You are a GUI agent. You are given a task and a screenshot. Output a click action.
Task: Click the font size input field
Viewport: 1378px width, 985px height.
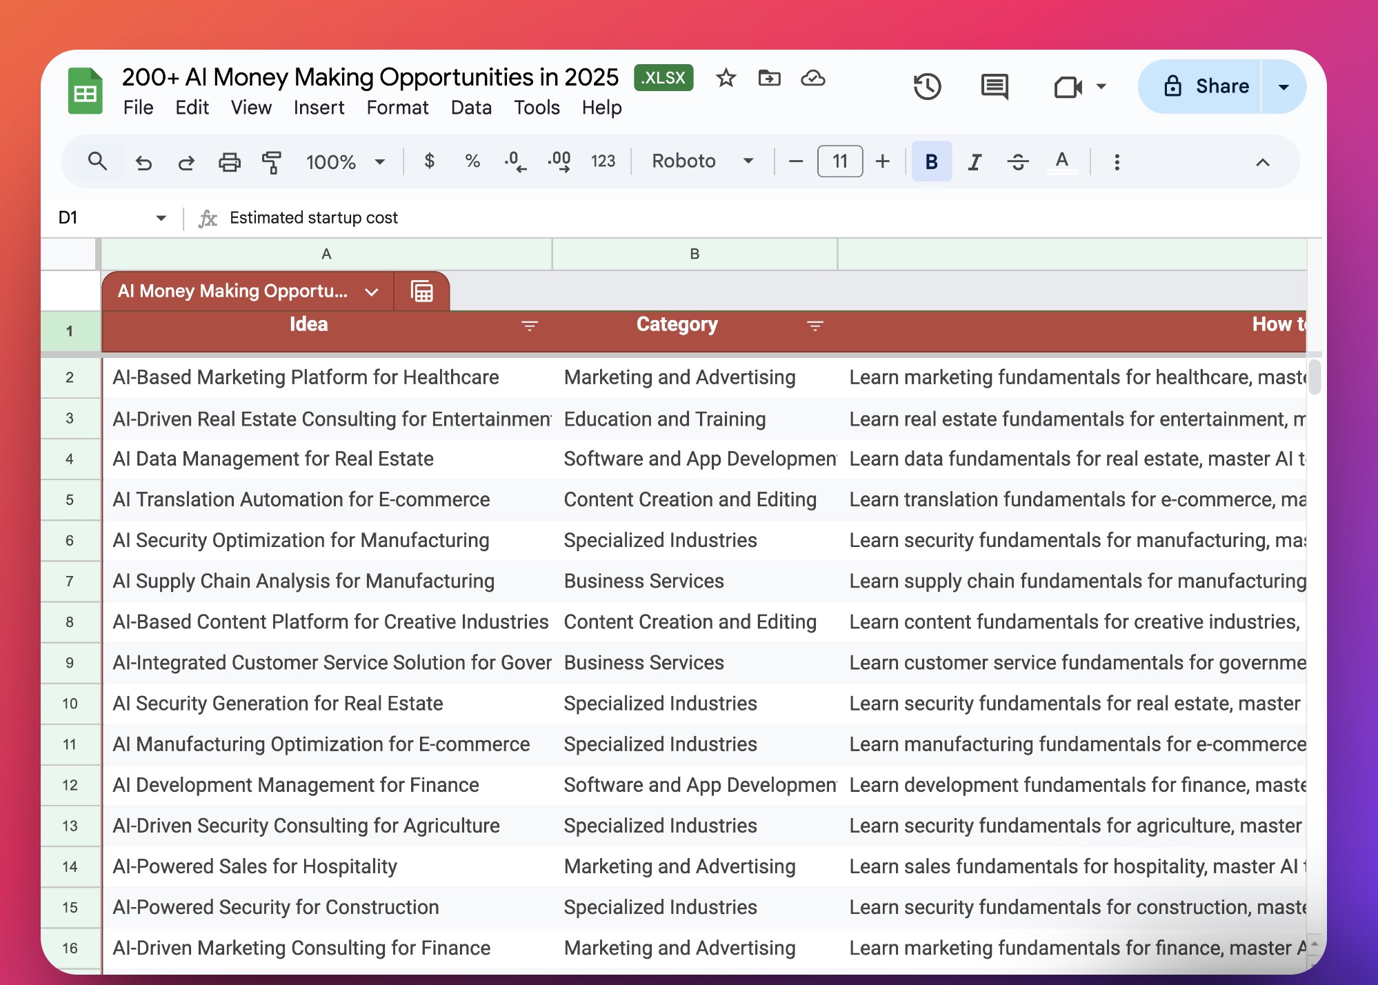[839, 161]
